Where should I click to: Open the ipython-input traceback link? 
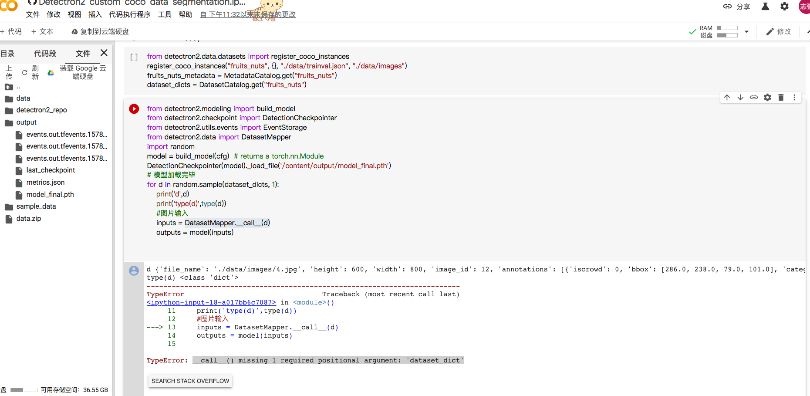click(x=211, y=302)
